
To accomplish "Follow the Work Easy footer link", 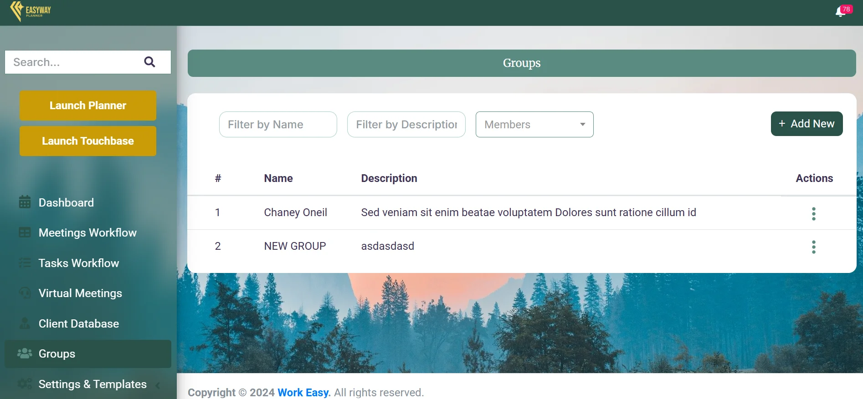I will (x=303, y=392).
